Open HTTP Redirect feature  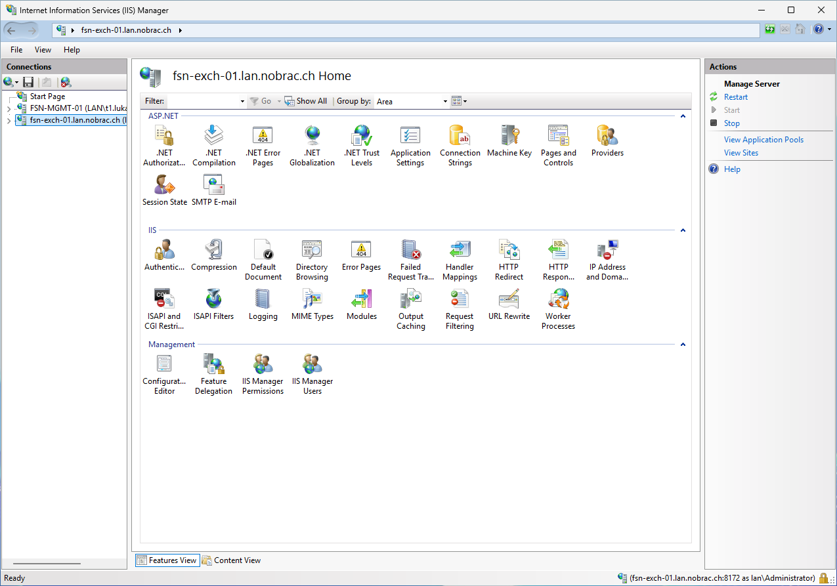(x=509, y=260)
